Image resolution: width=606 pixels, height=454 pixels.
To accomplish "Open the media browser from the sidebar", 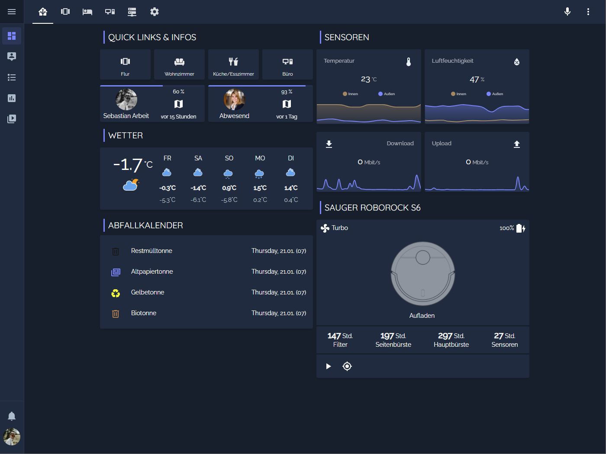I will pyautogui.click(x=12, y=119).
